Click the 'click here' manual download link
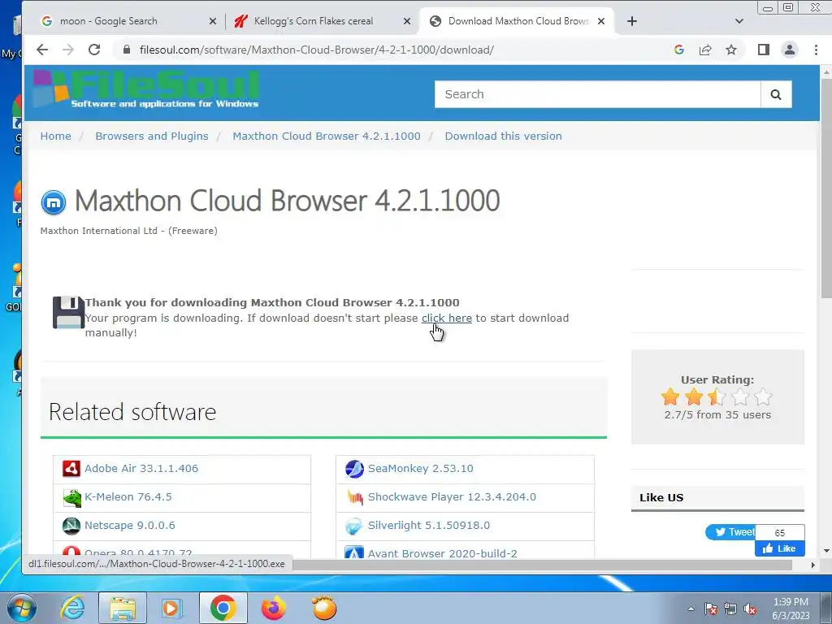This screenshot has height=624, width=832. (446, 318)
